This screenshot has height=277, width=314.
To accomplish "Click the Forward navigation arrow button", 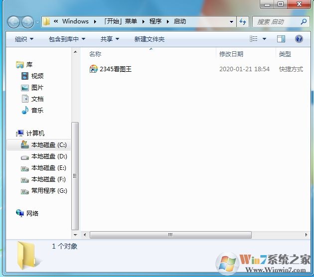I will coord(27,22).
